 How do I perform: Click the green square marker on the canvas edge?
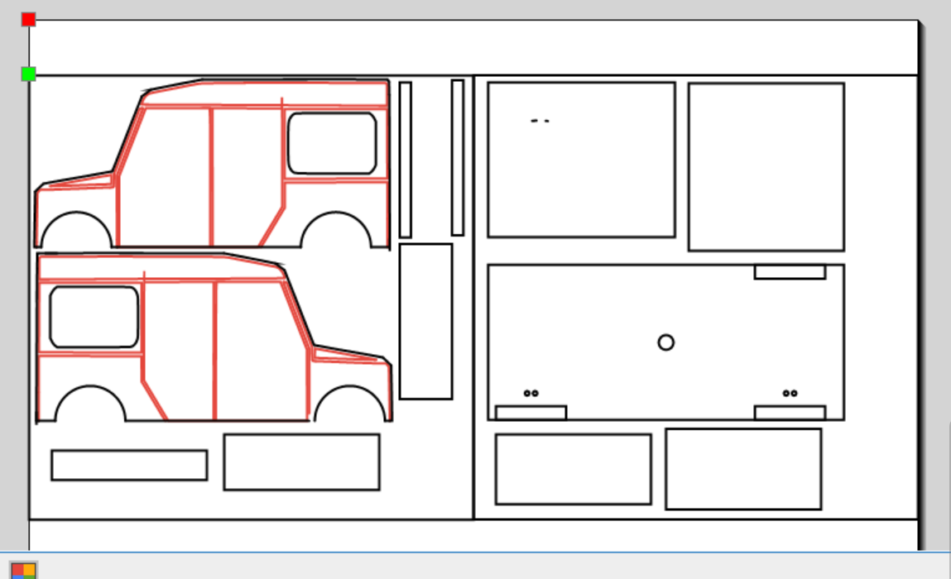tap(28, 74)
